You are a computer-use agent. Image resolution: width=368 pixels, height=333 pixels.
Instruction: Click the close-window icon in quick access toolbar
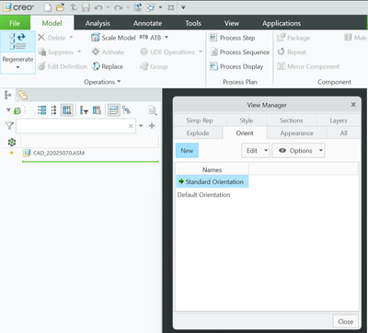coord(171,7)
